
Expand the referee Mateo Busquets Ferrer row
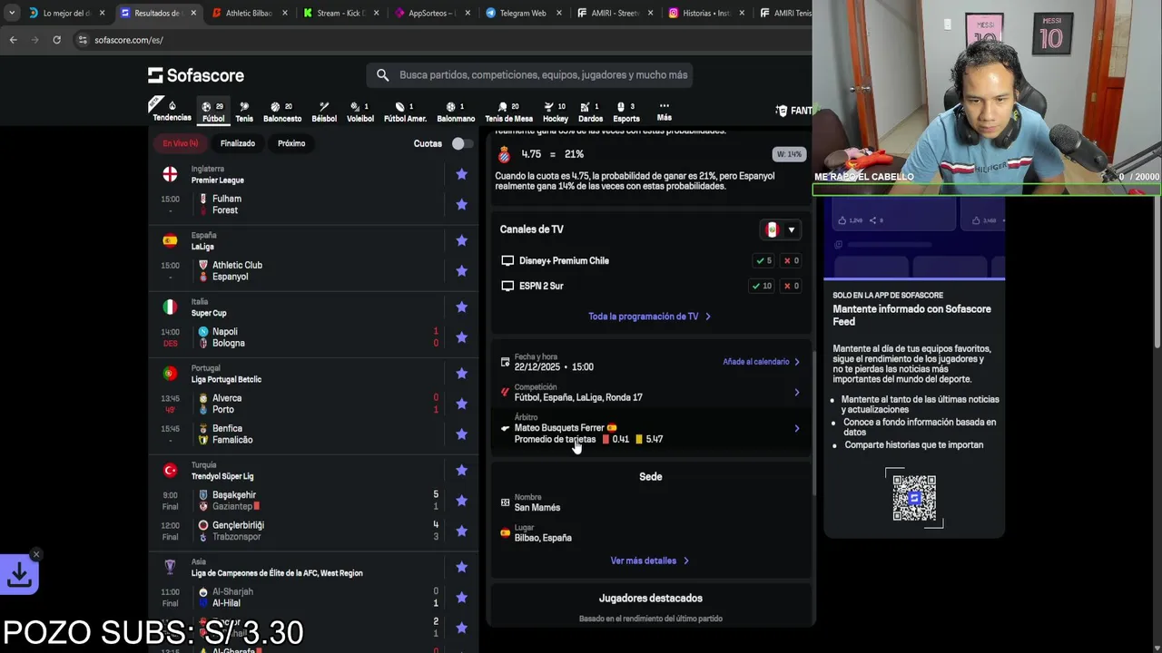click(650, 428)
